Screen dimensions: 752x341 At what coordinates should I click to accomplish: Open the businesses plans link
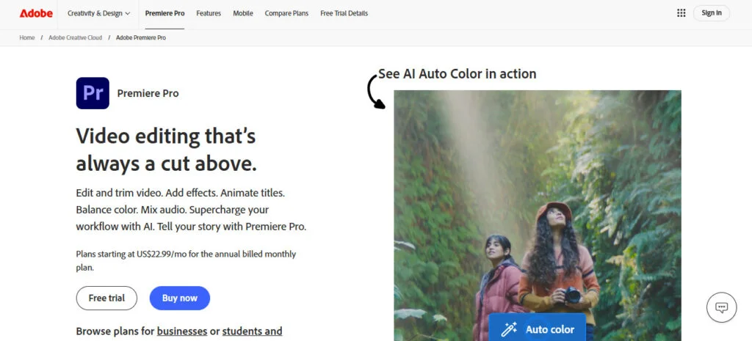tap(181, 331)
